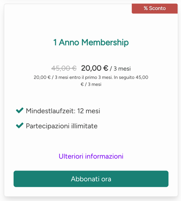Click '12 mesi' in the Mindestlaufzeit line
Image resolution: width=181 pixels, height=201 pixels.
89,111
